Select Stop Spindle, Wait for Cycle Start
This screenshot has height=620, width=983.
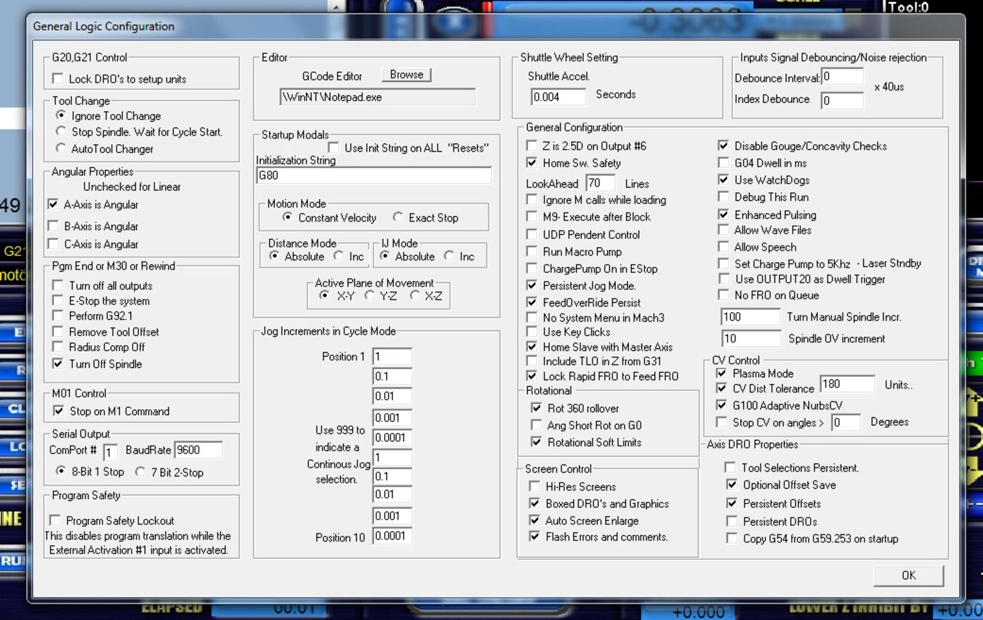(x=61, y=131)
